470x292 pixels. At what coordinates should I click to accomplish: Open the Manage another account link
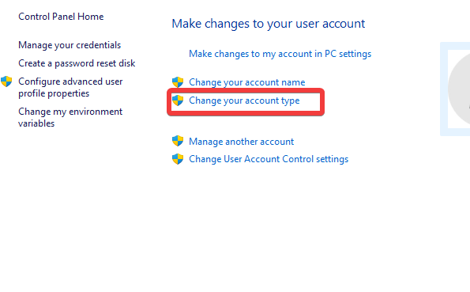tap(241, 142)
